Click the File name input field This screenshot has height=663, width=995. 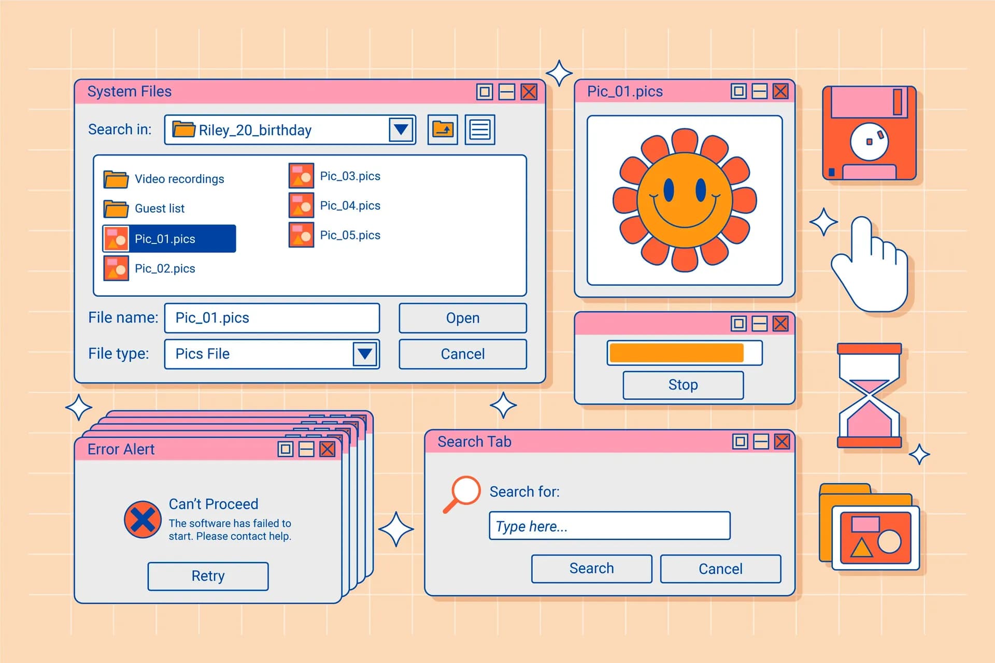[x=272, y=318]
